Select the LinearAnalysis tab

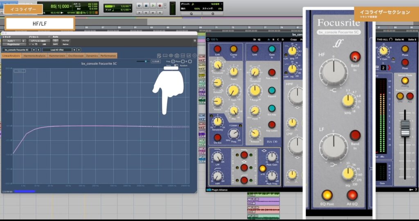point(11,55)
